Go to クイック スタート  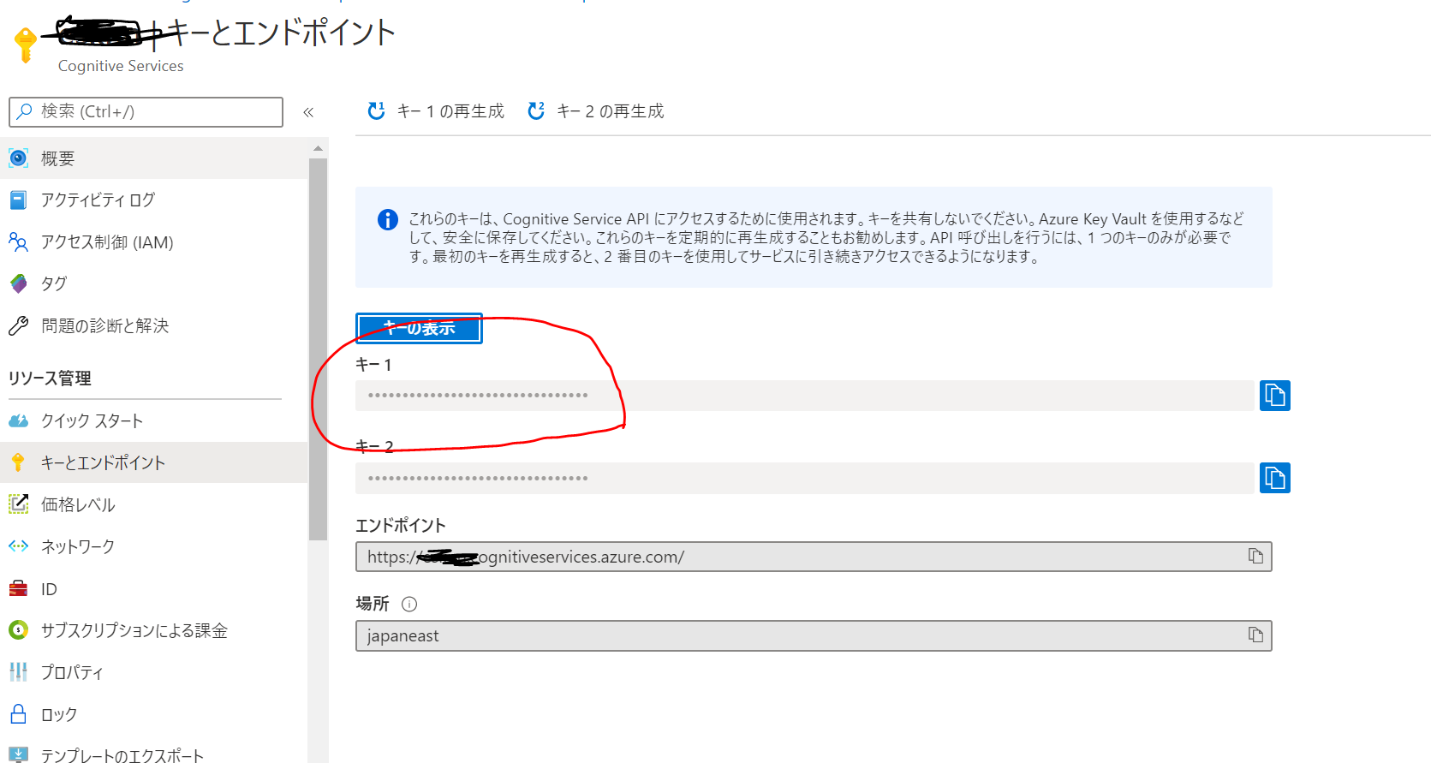(x=92, y=420)
